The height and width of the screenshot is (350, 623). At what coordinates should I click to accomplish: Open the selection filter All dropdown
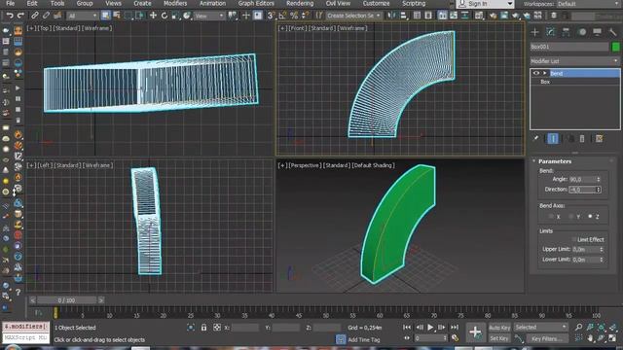coord(82,16)
